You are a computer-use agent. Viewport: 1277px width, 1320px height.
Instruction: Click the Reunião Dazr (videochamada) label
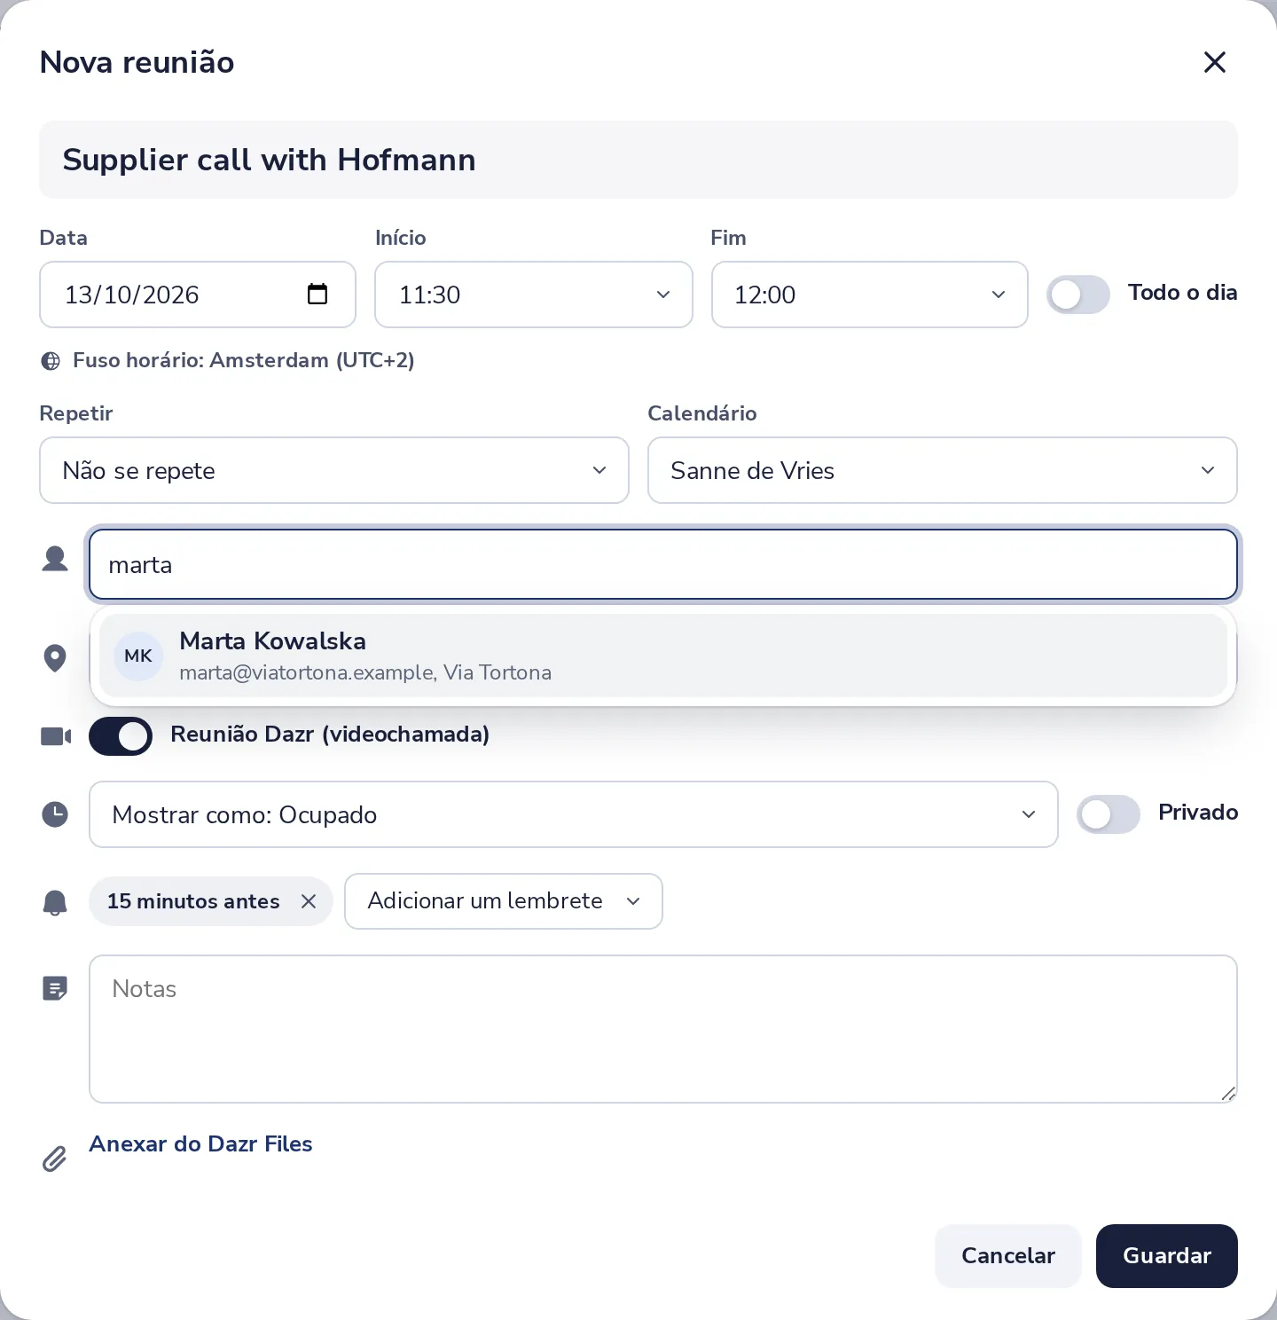tap(330, 735)
